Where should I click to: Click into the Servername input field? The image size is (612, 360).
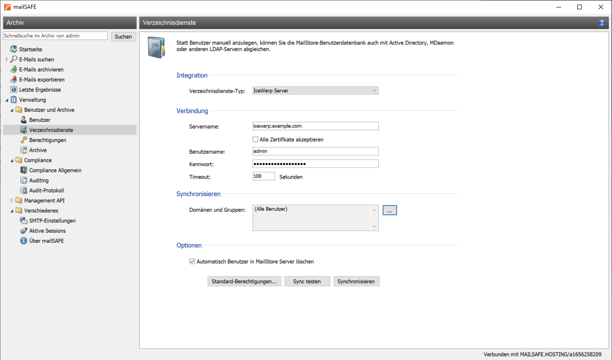point(315,126)
